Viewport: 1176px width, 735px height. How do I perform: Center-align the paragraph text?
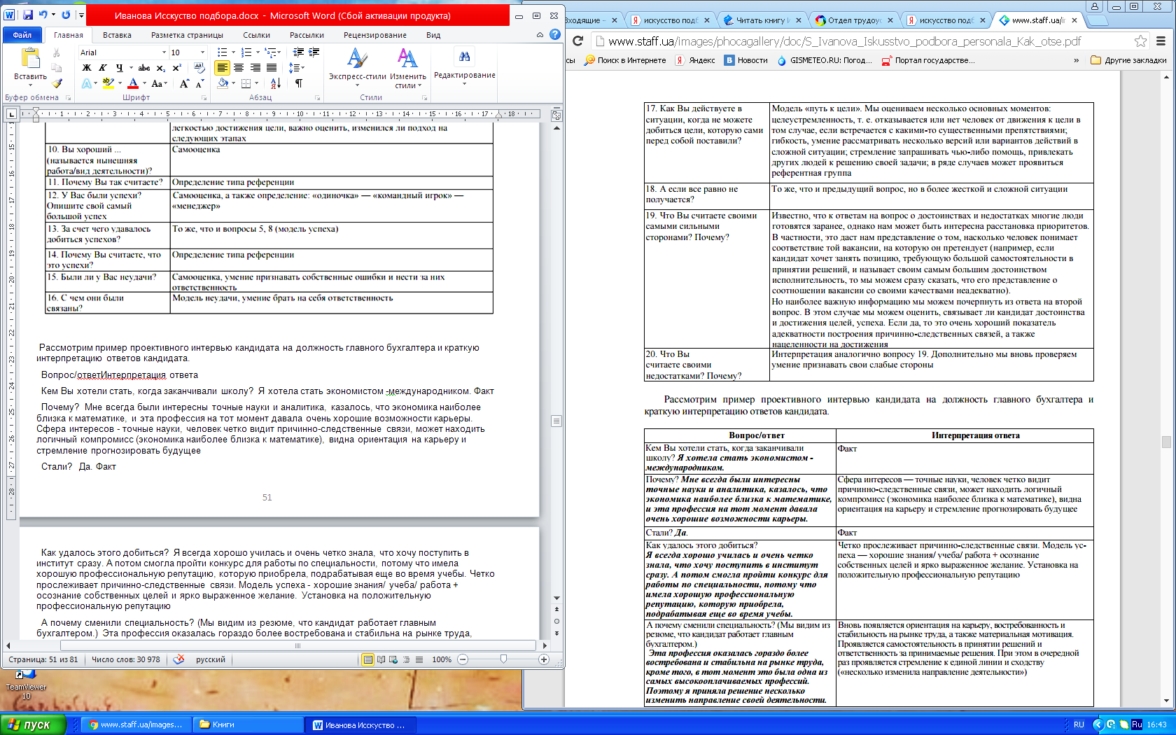[239, 68]
